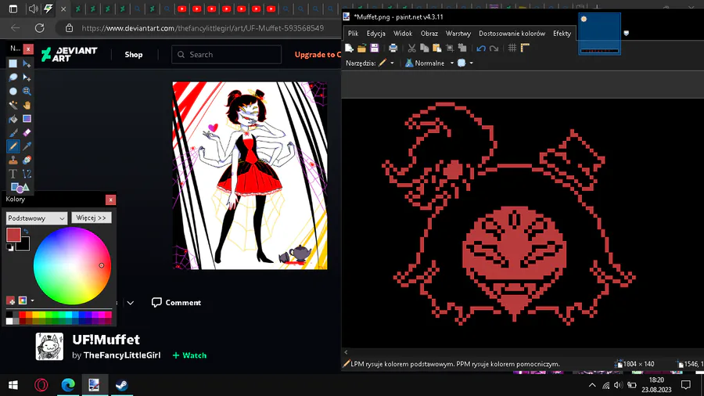Click Open file folder icon in paint.net
This screenshot has height=396, width=704.
point(362,48)
